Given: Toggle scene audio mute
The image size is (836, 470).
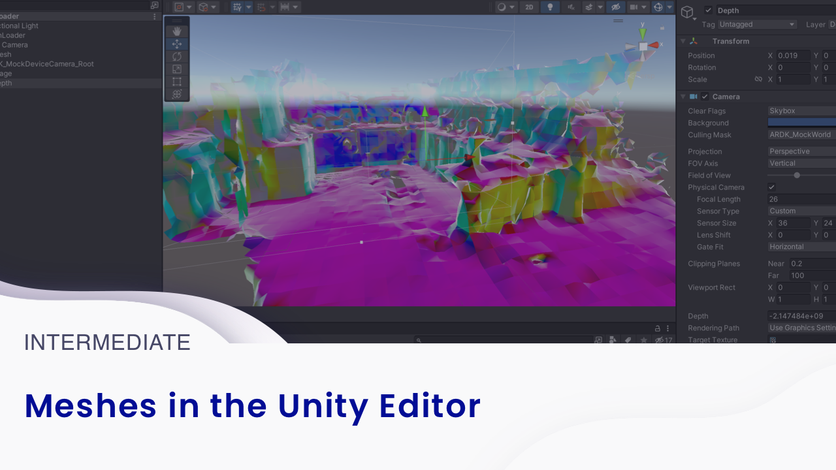Looking at the screenshot, I should (571, 7).
